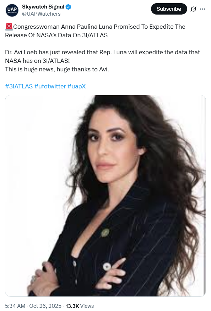211x311 pixels.
Task: Subscribe to Skywatch Signal
Action: 169,9
